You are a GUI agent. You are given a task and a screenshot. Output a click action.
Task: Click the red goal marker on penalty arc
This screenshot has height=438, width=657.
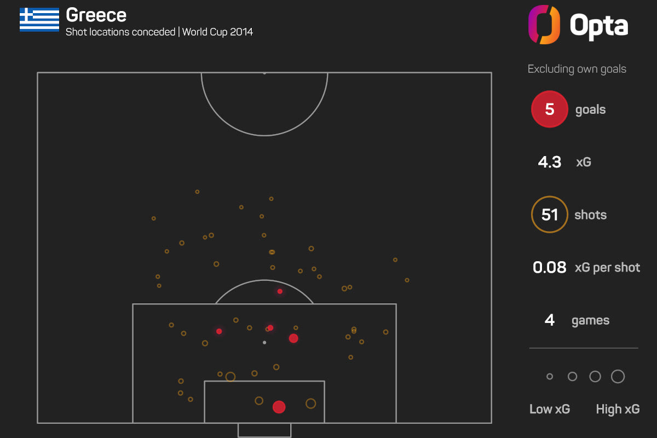tap(280, 291)
